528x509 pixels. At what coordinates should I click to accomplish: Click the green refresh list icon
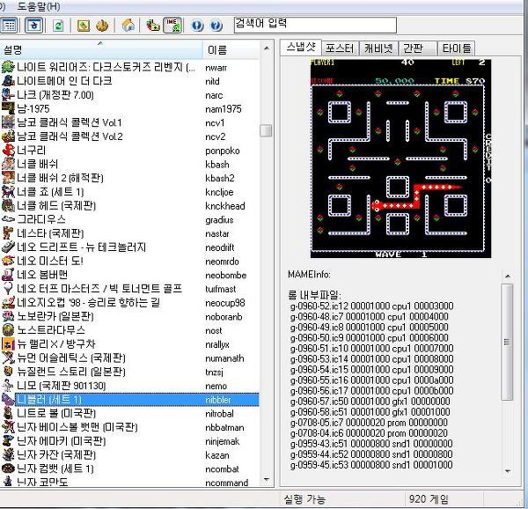pyautogui.click(x=58, y=26)
